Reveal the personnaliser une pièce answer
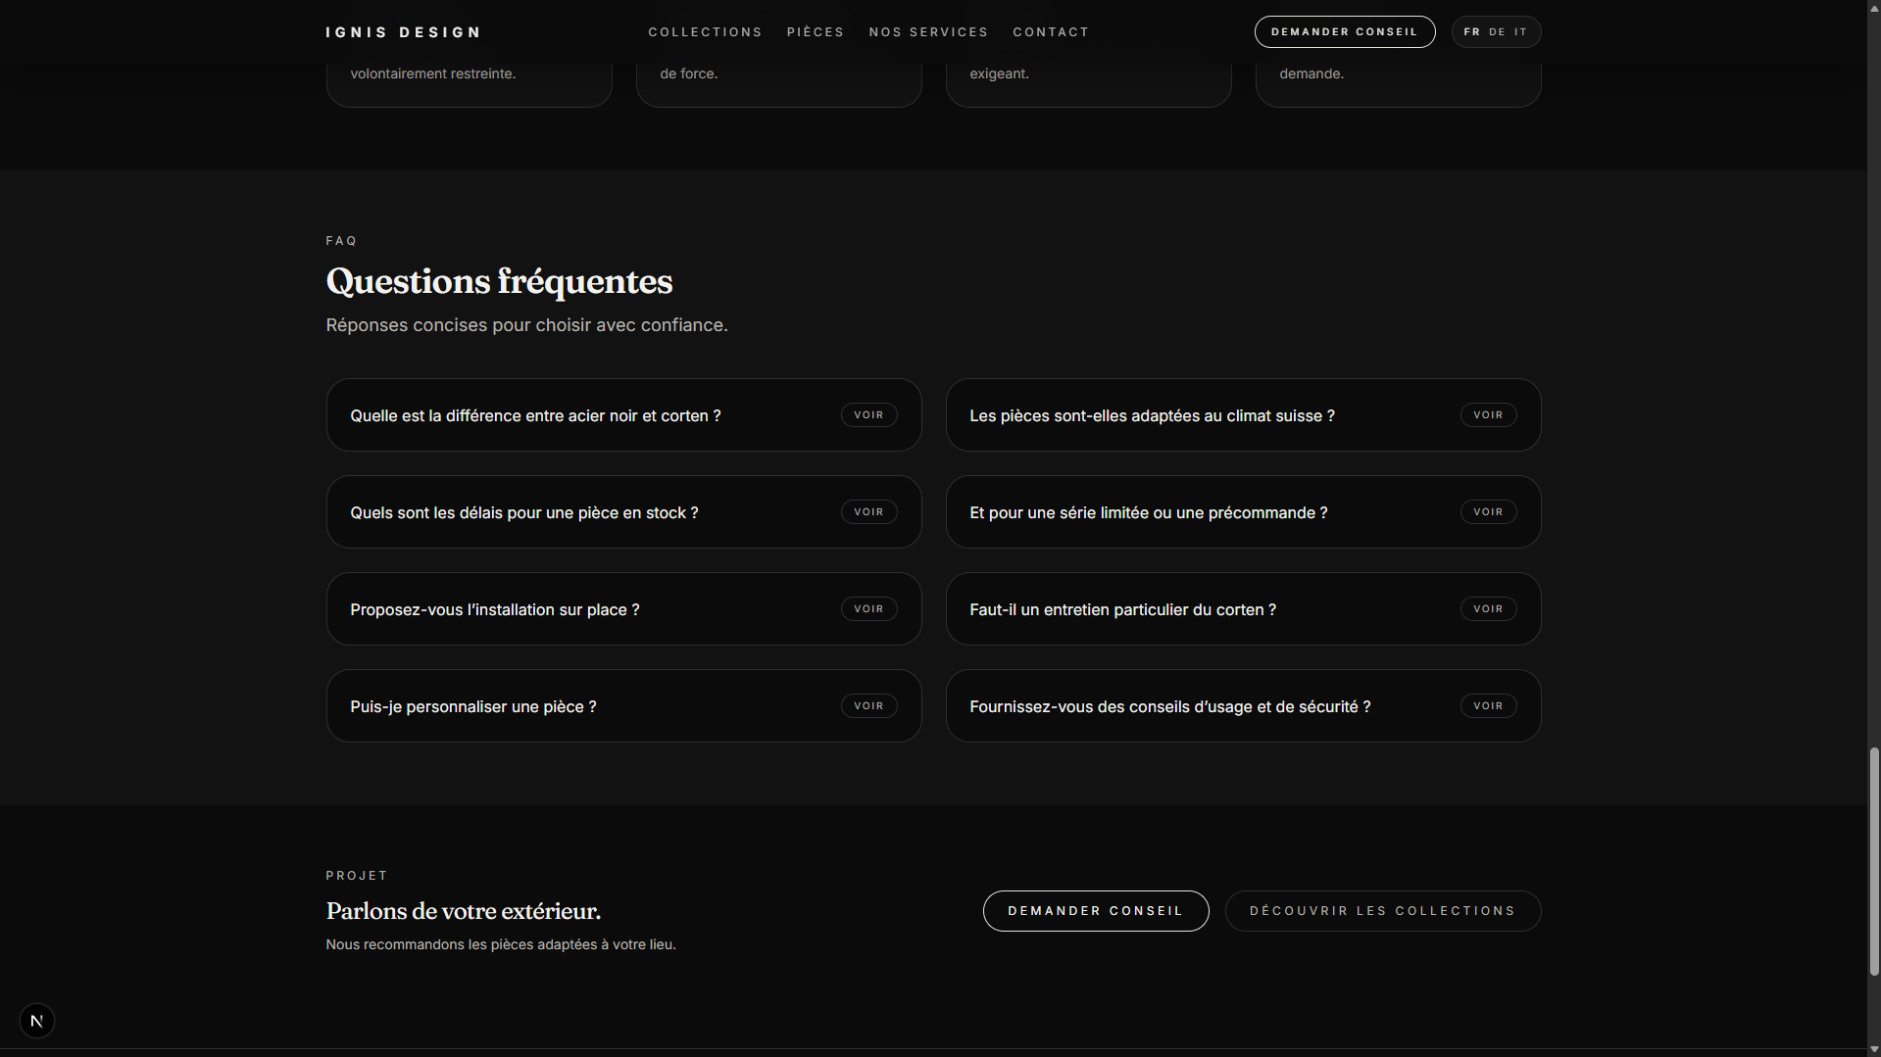1881x1057 pixels. click(x=868, y=706)
